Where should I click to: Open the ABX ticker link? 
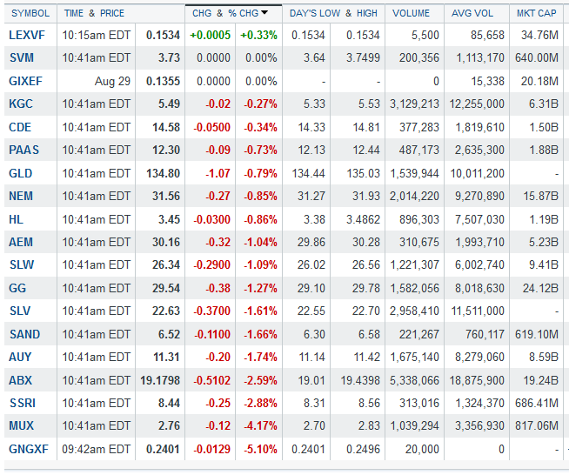click(x=20, y=380)
